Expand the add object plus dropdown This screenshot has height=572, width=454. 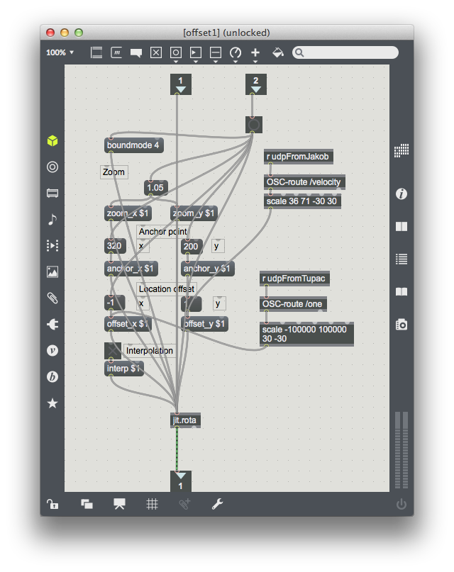(x=255, y=53)
